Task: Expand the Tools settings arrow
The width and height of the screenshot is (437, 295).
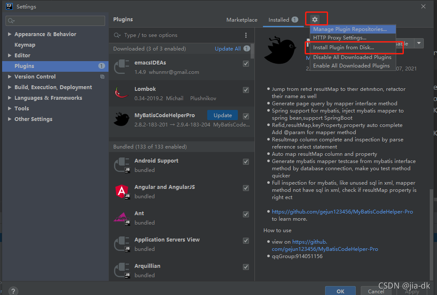Action: point(9,108)
